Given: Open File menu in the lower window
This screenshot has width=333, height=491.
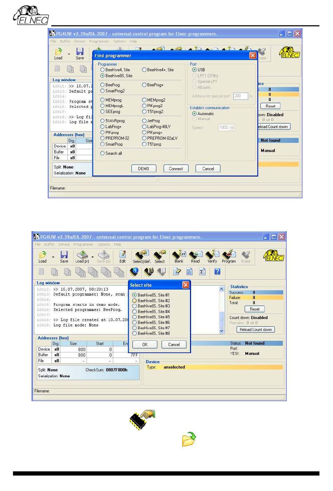Looking at the screenshot, I should coord(38,244).
